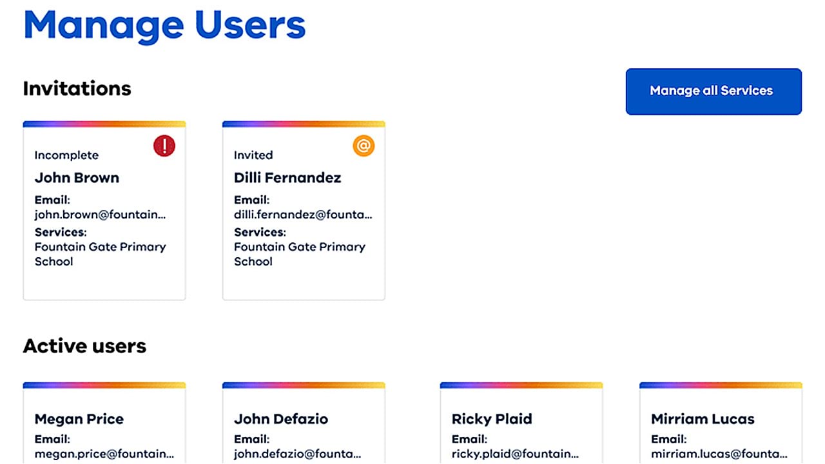This screenshot has width=825, height=464.
Task: Select Dilli Fernandez's email address
Action: [303, 215]
